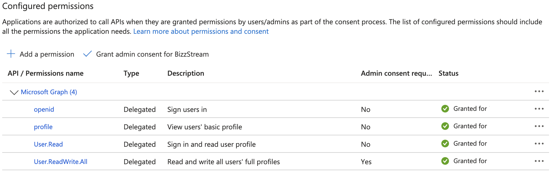Click the green granted checkmark in openid row

point(445,109)
